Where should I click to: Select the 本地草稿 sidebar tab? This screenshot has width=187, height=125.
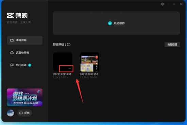(25, 40)
